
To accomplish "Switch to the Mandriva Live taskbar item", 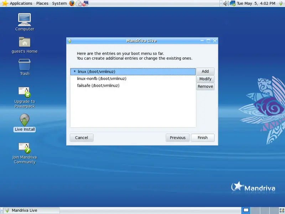I will pyautogui.click(x=32, y=210).
